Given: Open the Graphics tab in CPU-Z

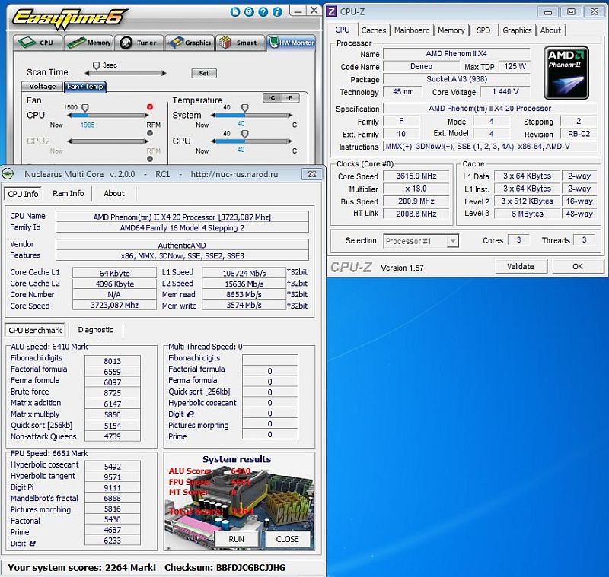Looking at the screenshot, I should pyautogui.click(x=517, y=30).
